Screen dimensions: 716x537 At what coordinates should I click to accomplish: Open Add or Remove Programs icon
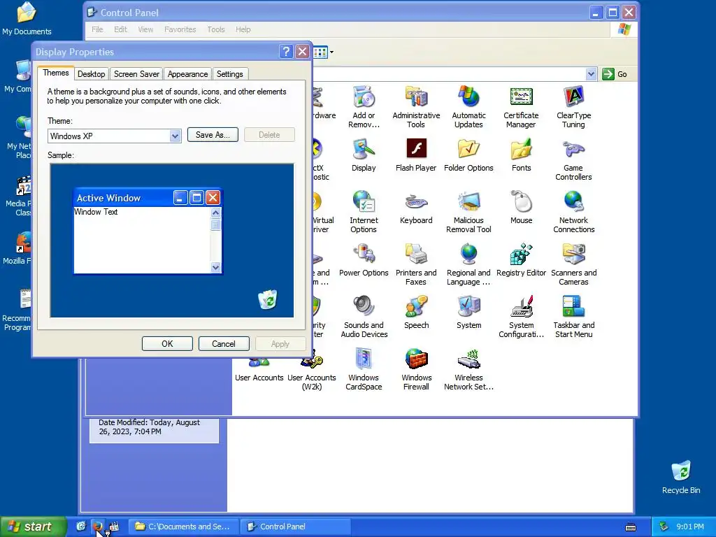coord(364,107)
